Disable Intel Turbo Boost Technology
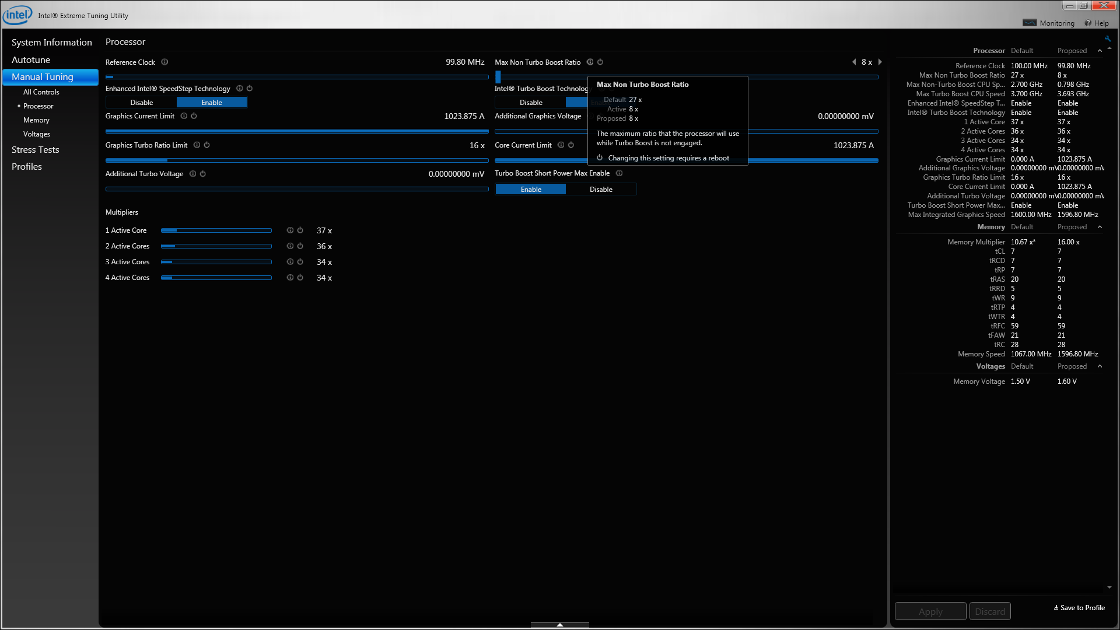This screenshot has width=1120, height=630. coord(531,103)
